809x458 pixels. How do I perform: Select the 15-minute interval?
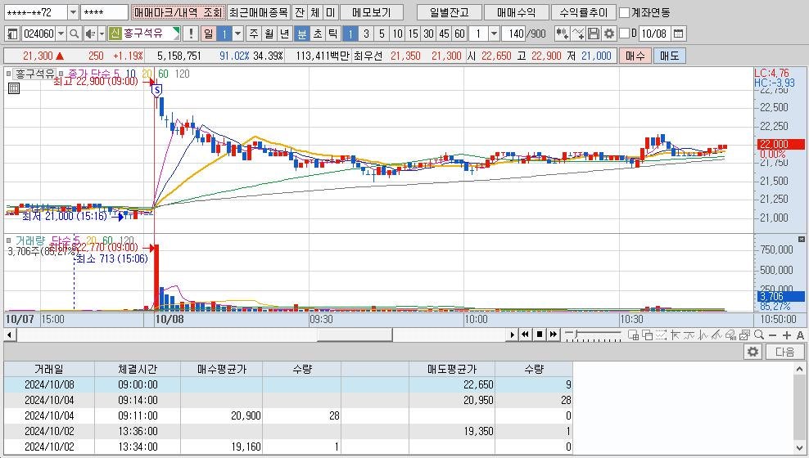pyautogui.click(x=413, y=34)
